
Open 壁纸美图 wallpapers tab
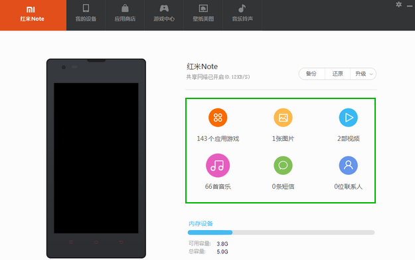203,15
